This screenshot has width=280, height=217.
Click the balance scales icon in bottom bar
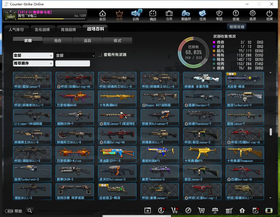(x=215, y=211)
